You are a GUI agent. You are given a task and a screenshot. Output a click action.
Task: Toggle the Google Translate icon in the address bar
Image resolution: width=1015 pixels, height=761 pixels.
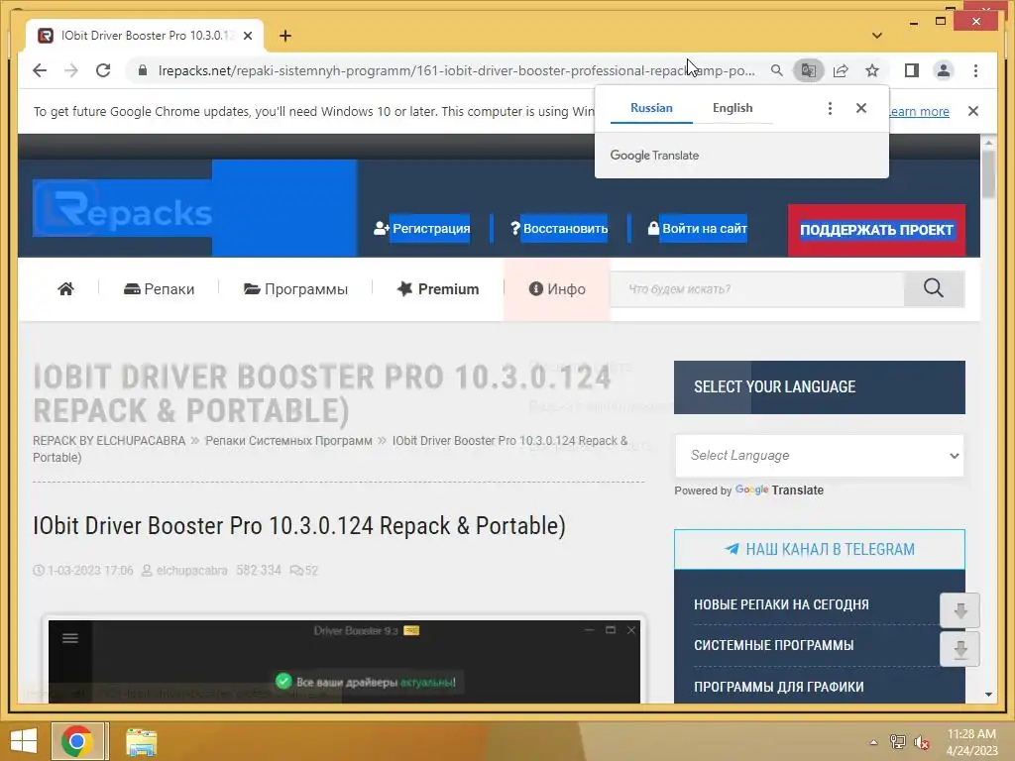coord(809,70)
